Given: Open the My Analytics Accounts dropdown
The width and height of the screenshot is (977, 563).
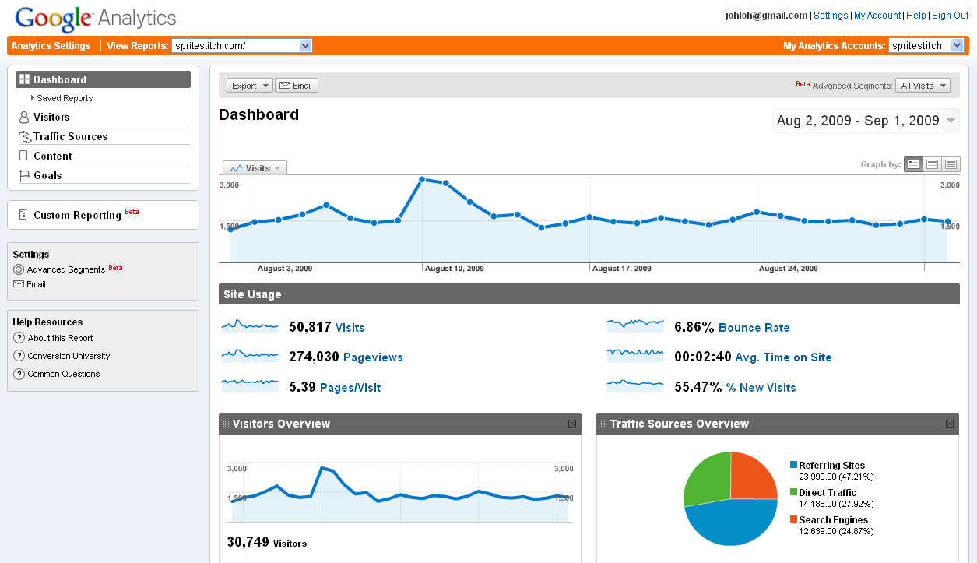Looking at the screenshot, I should [926, 45].
